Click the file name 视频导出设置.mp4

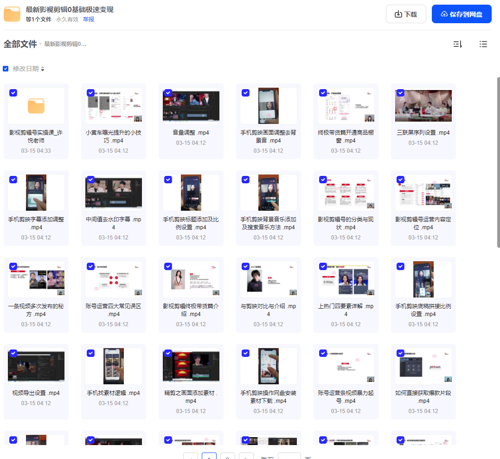coord(36,393)
